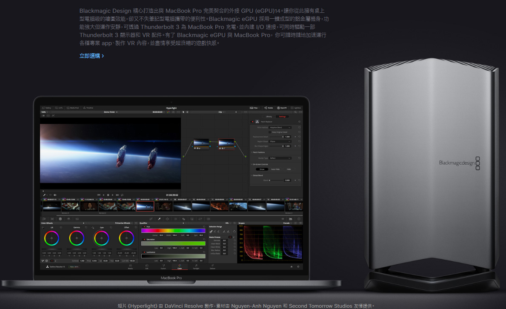The image size is (506, 309).
Task: Switch to the Library tab
Action: [x=269, y=117]
